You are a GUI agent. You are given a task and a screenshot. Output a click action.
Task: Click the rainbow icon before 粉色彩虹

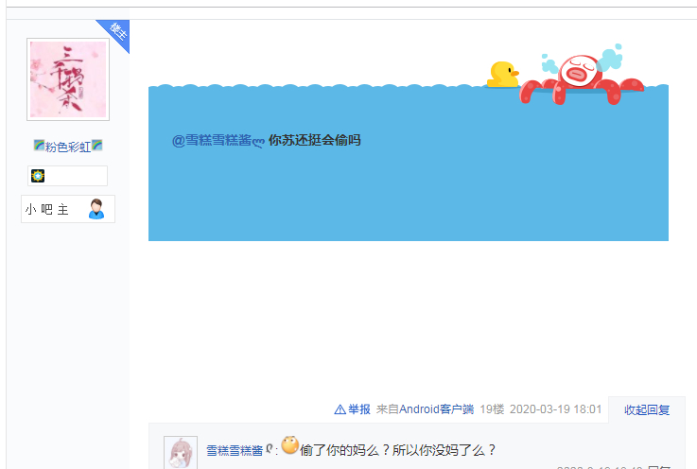click(39, 146)
